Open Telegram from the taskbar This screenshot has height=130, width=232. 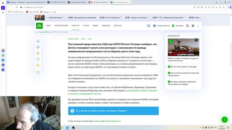(67, 127)
